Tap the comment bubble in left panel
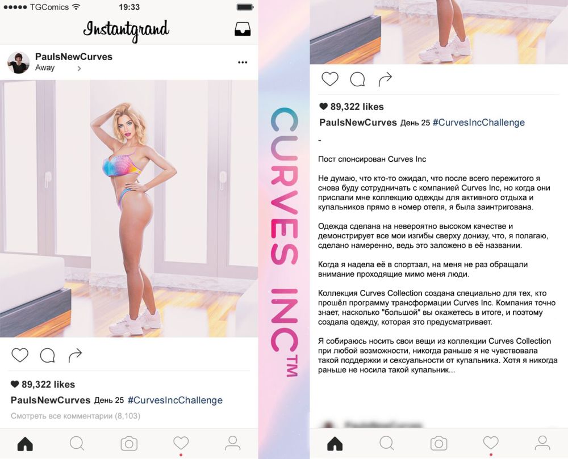This screenshot has width=568, height=459. click(x=48, y=356)
